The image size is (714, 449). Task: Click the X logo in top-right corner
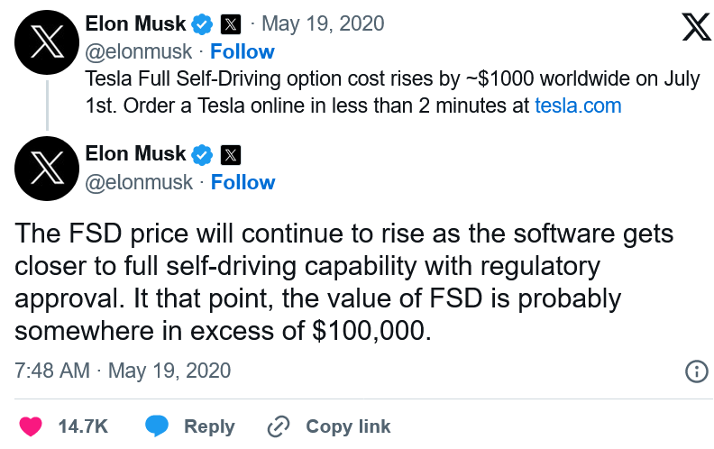696,26
